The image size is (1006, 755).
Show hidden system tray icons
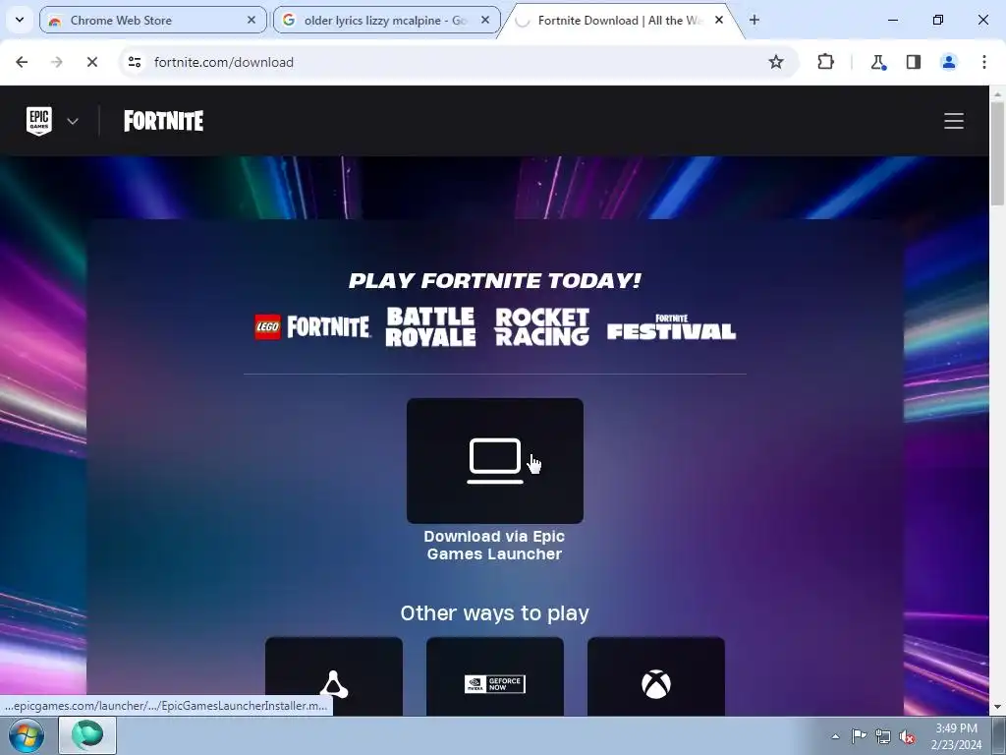(x=835, y=736)
